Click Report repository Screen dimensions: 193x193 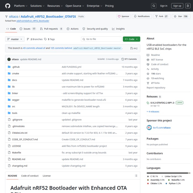click(156, 88)
